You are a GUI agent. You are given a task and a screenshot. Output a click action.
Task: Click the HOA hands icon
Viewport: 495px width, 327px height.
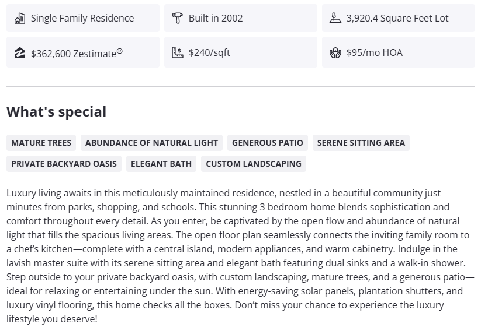(335, 52)
